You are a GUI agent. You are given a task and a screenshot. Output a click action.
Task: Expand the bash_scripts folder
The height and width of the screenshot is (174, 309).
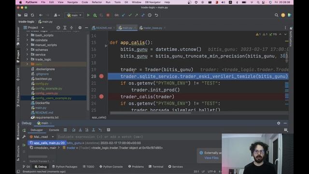pyautogui.click(x=27, y=35)
